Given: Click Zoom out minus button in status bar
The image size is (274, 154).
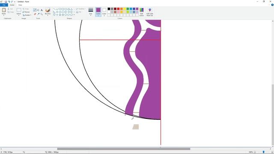Looking at the screenshot, I should pyautogui.click(x=255, y=152).
